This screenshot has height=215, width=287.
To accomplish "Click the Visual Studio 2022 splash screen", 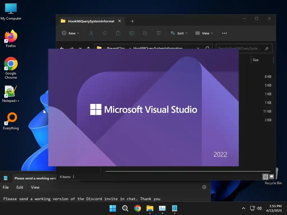I will [x=143, y=107].
